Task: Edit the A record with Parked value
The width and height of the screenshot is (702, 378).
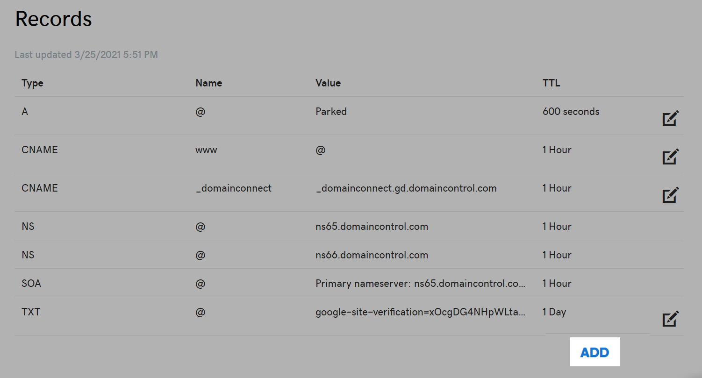Action: coord(671,119)
